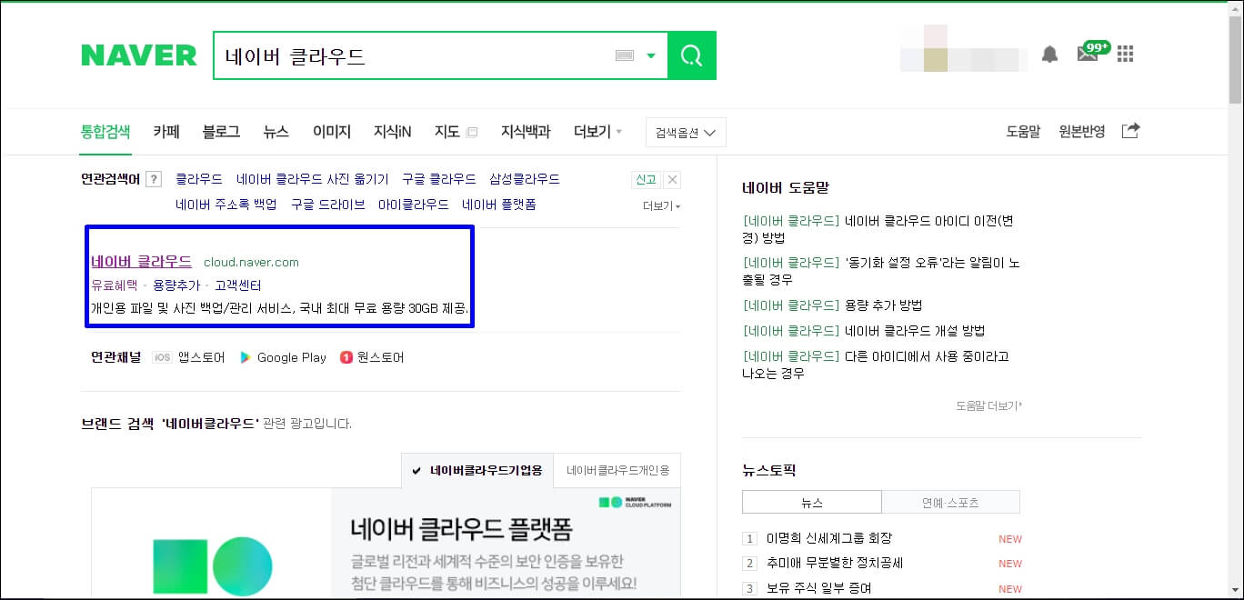Switch to the 지식백과 tab

point(526,132)
